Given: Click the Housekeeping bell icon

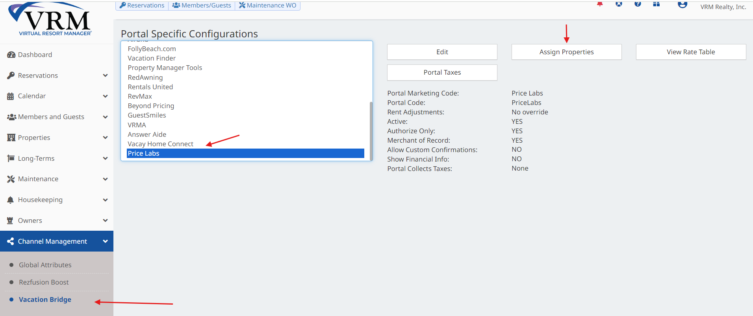Looking at the screenshot, I should [11, 200].
